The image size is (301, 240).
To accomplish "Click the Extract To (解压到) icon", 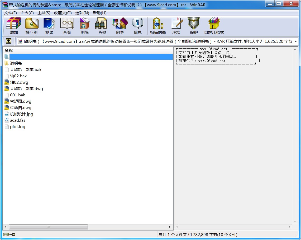I will [x=32, y=26].
